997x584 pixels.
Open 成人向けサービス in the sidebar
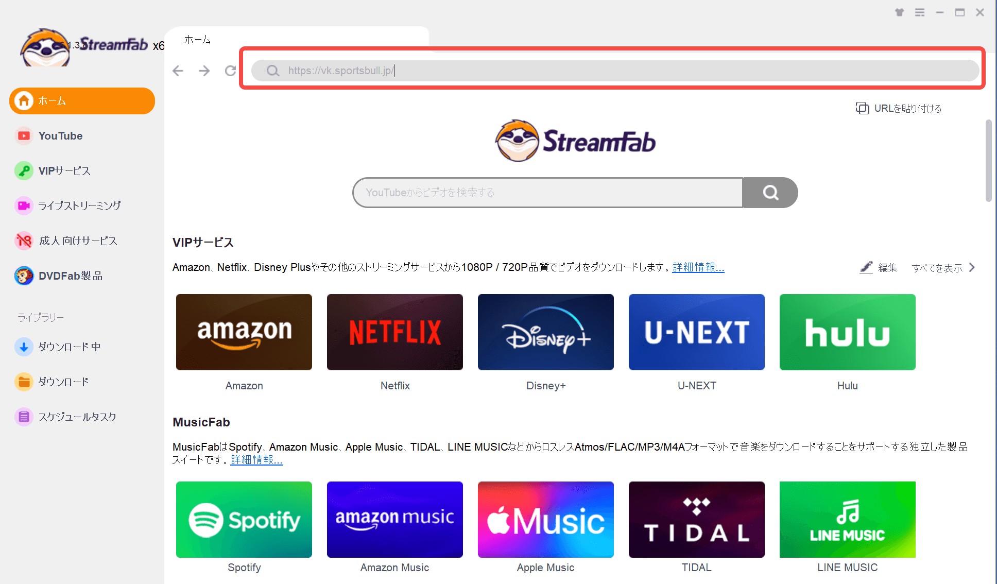pyautogui.click(x=82, y=241)
